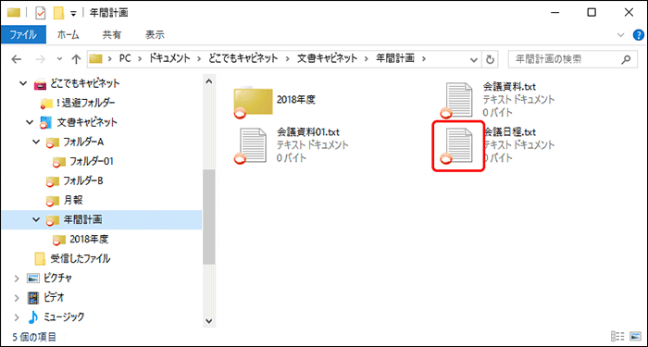Screen dimensions: 648x347
Task: Click the folder icon at far left of title bar
Action: [14, 13]
